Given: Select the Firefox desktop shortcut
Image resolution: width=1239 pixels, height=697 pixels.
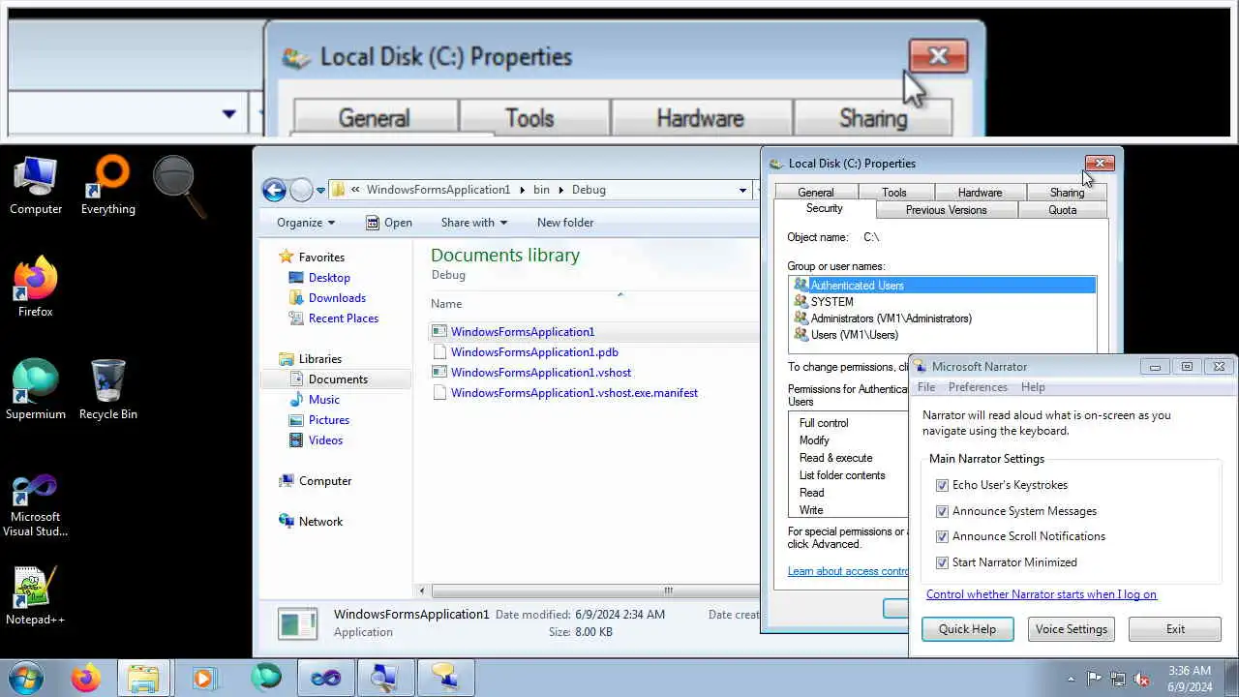Looking at the screenshot, I should click(36, 288).
